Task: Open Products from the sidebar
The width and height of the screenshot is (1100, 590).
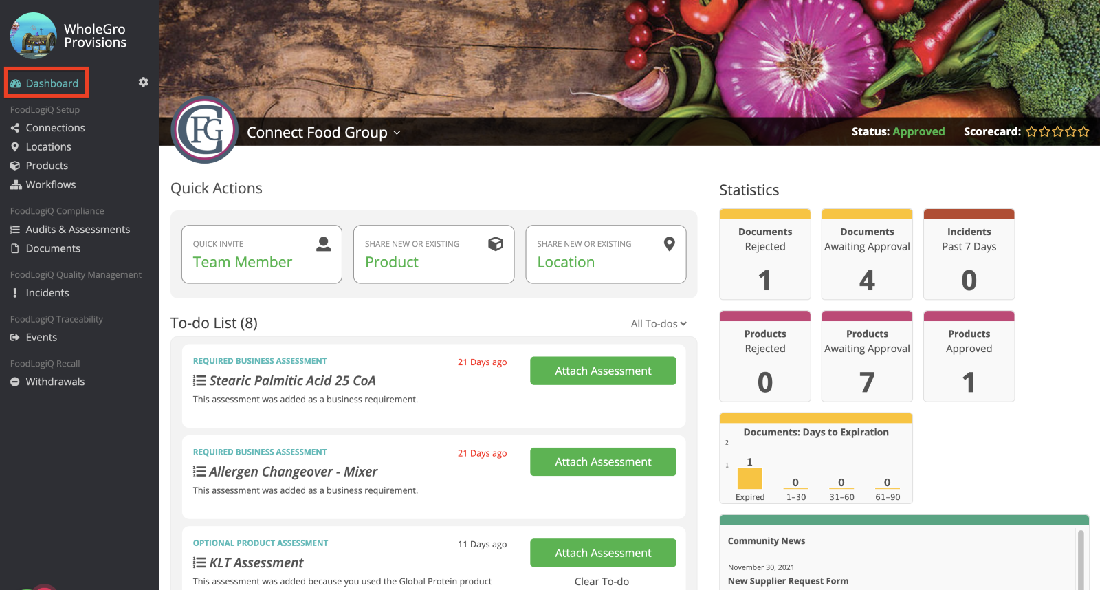Action: [x=47, y=166]
